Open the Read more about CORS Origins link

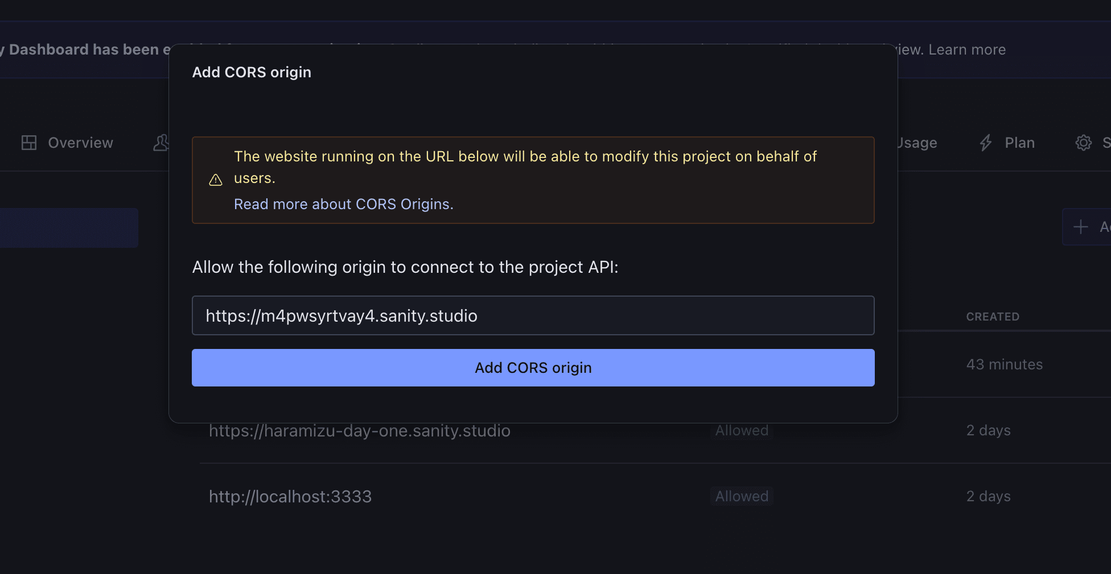point(343,204)
